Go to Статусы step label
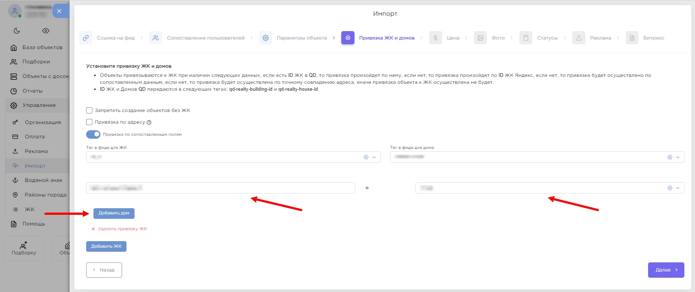Screen dimensions: 695x292 click(x=547, y=38)
